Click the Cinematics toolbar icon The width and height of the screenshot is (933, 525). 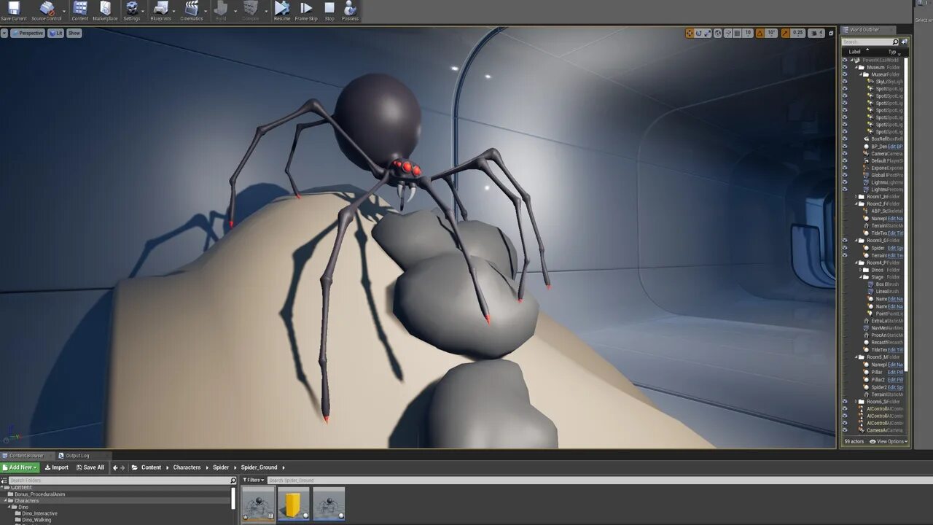click(192, 11)
